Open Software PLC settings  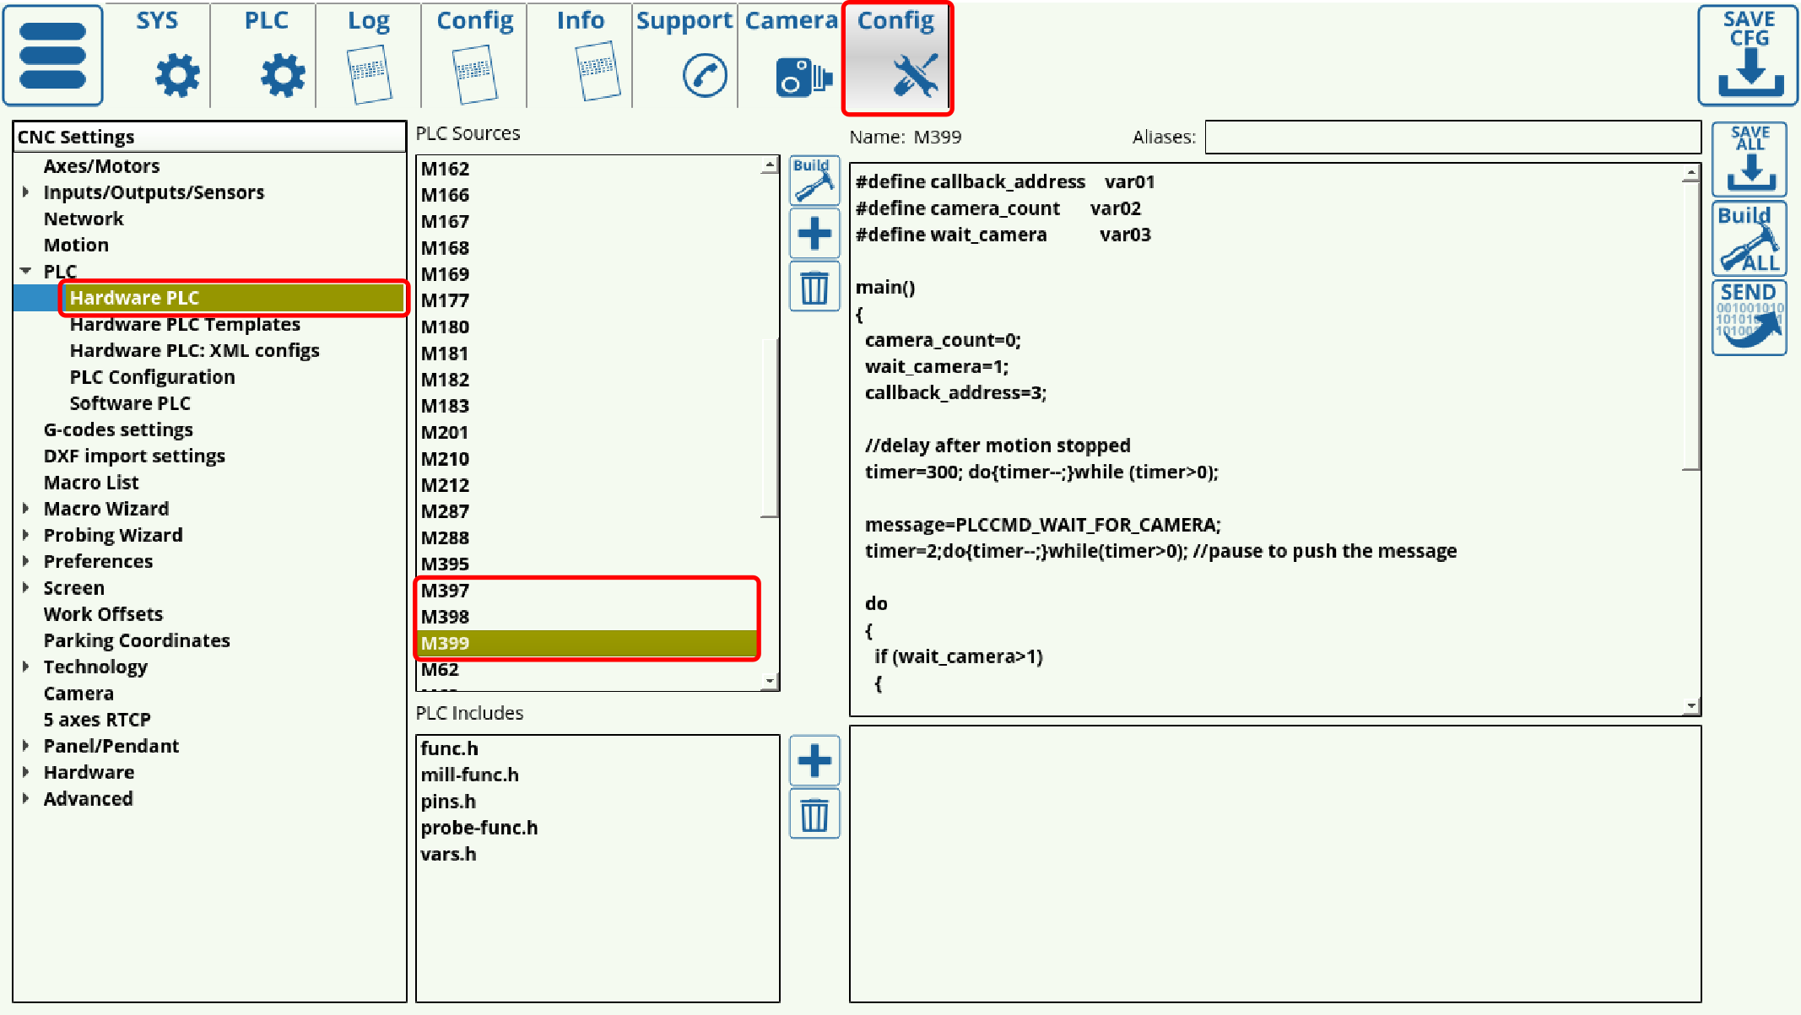(x=130, y=403)
